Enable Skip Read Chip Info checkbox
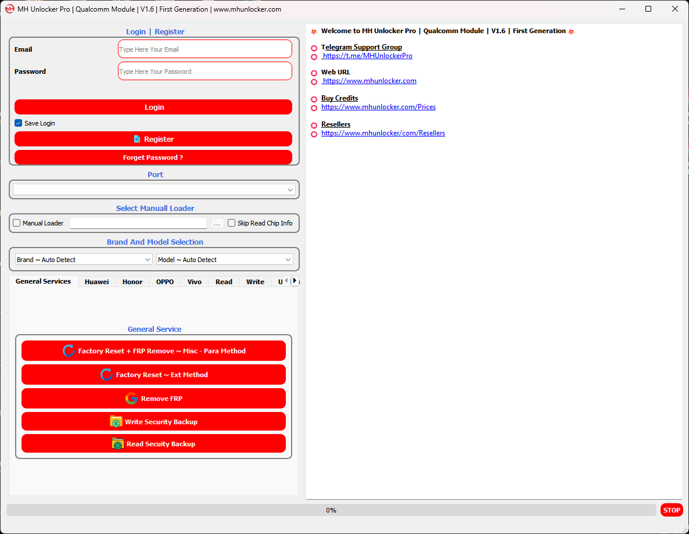The height and width of the screenshot is (534, 689). pos(232,223)
